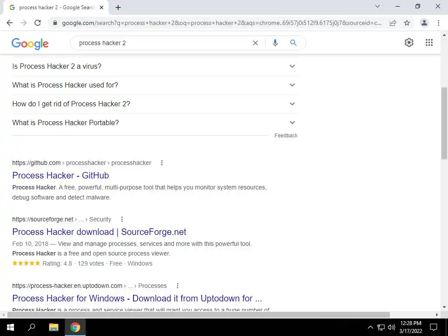Click the horizontal scrollbar thumb

pos(198,315)
